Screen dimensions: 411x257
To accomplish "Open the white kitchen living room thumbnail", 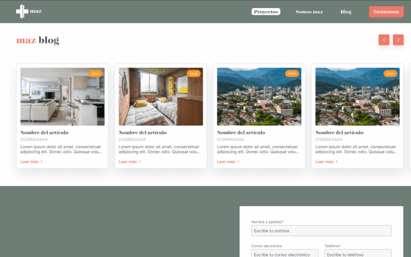I will (x=62, y=96).
